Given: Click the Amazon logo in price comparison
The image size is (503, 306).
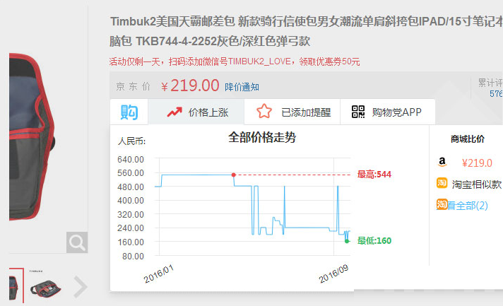Looking at the screenshot, I should click(442, 162).
